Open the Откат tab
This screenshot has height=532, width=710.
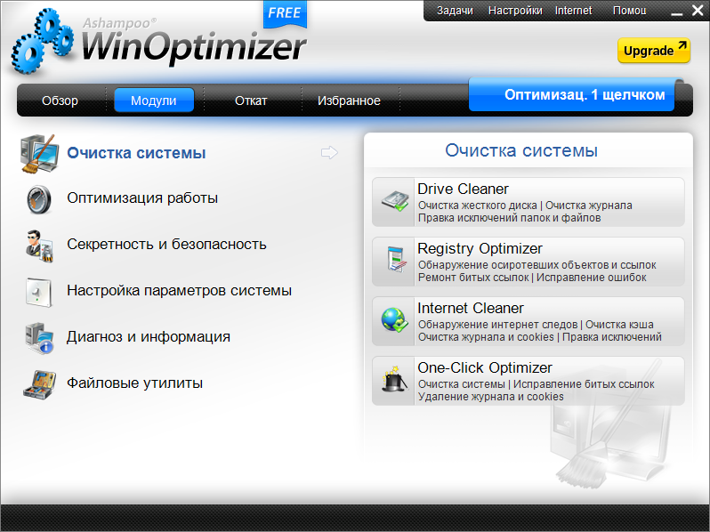(x=251, y=101)
